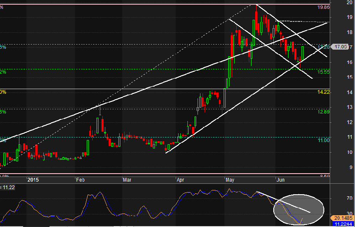The height and width of the screenshot is (227, 355).
Task: Select the cyan 17.20 level label
Action: click(x=323, y=47)
